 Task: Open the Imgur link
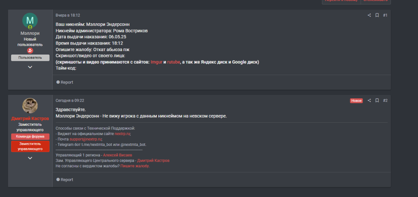(156, 62)
